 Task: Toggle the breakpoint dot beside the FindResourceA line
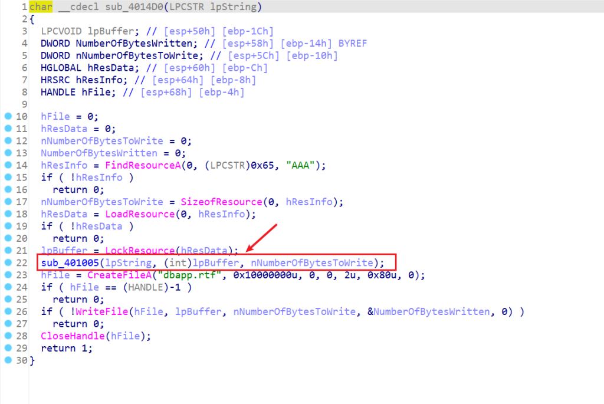8,165
